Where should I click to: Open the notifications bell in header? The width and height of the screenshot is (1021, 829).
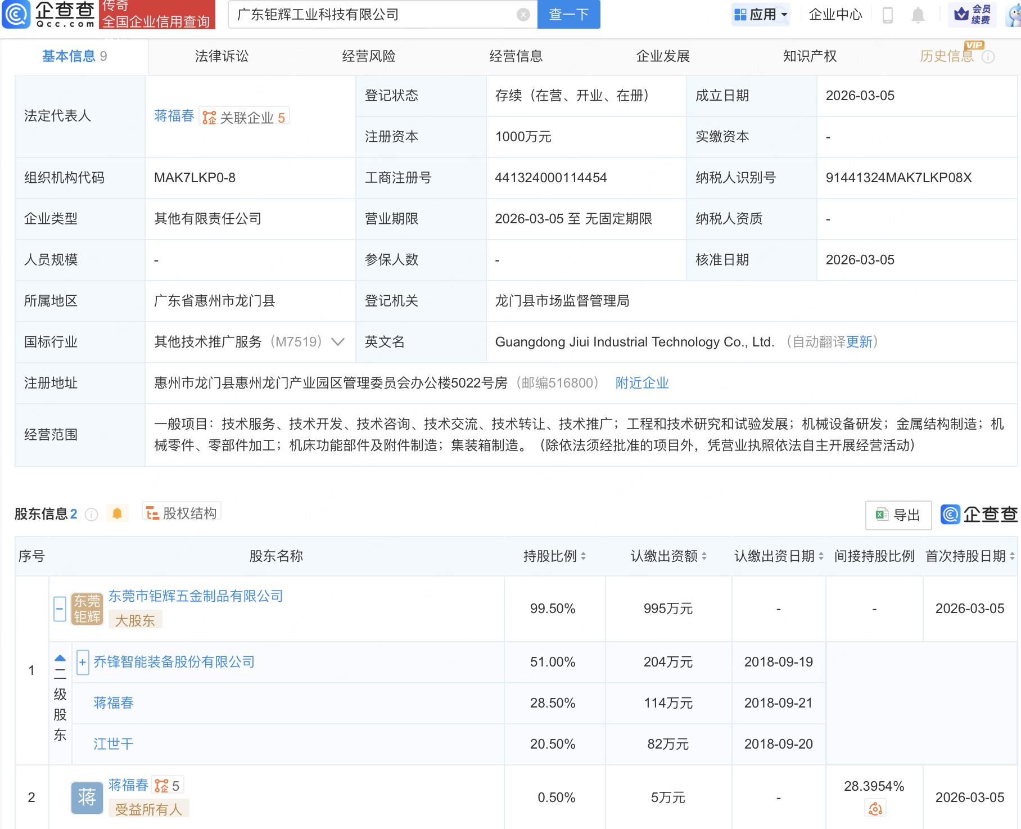click(x=918, y=15)
